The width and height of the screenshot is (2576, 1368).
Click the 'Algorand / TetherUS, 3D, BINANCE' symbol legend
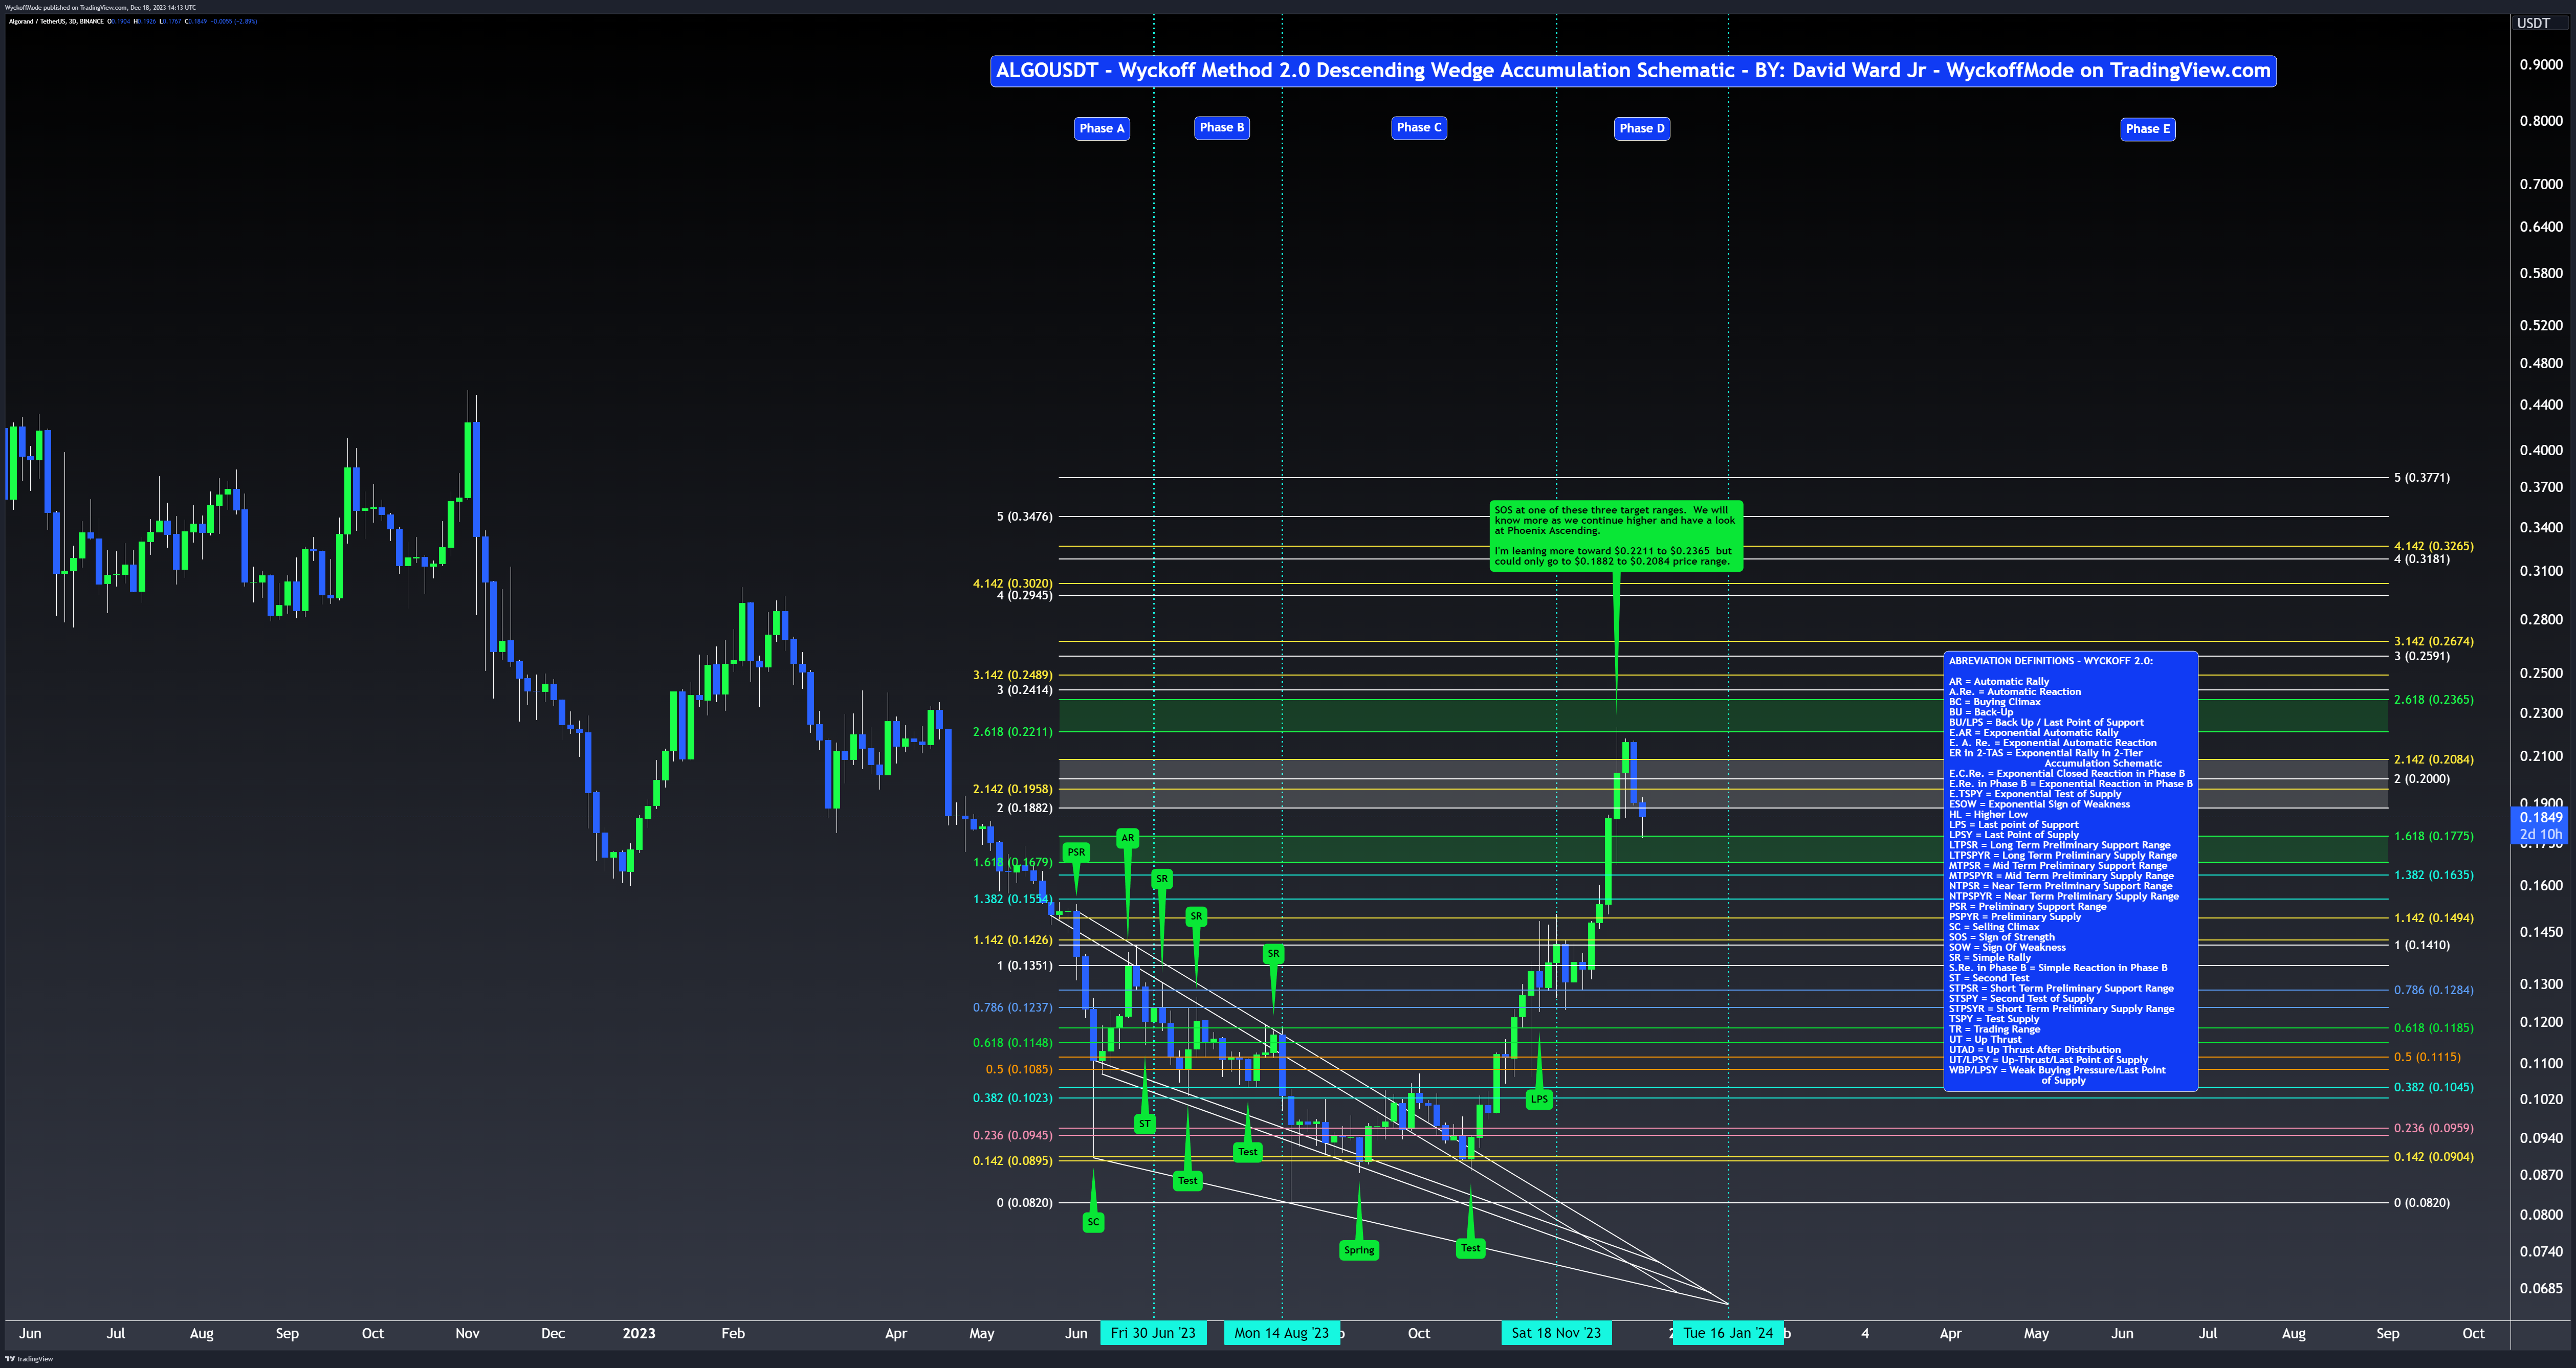56,21
